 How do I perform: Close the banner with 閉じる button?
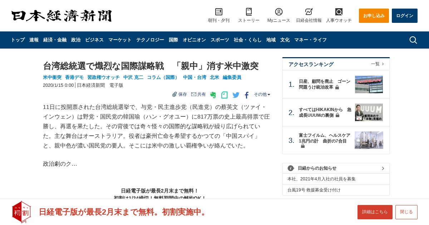406,212
